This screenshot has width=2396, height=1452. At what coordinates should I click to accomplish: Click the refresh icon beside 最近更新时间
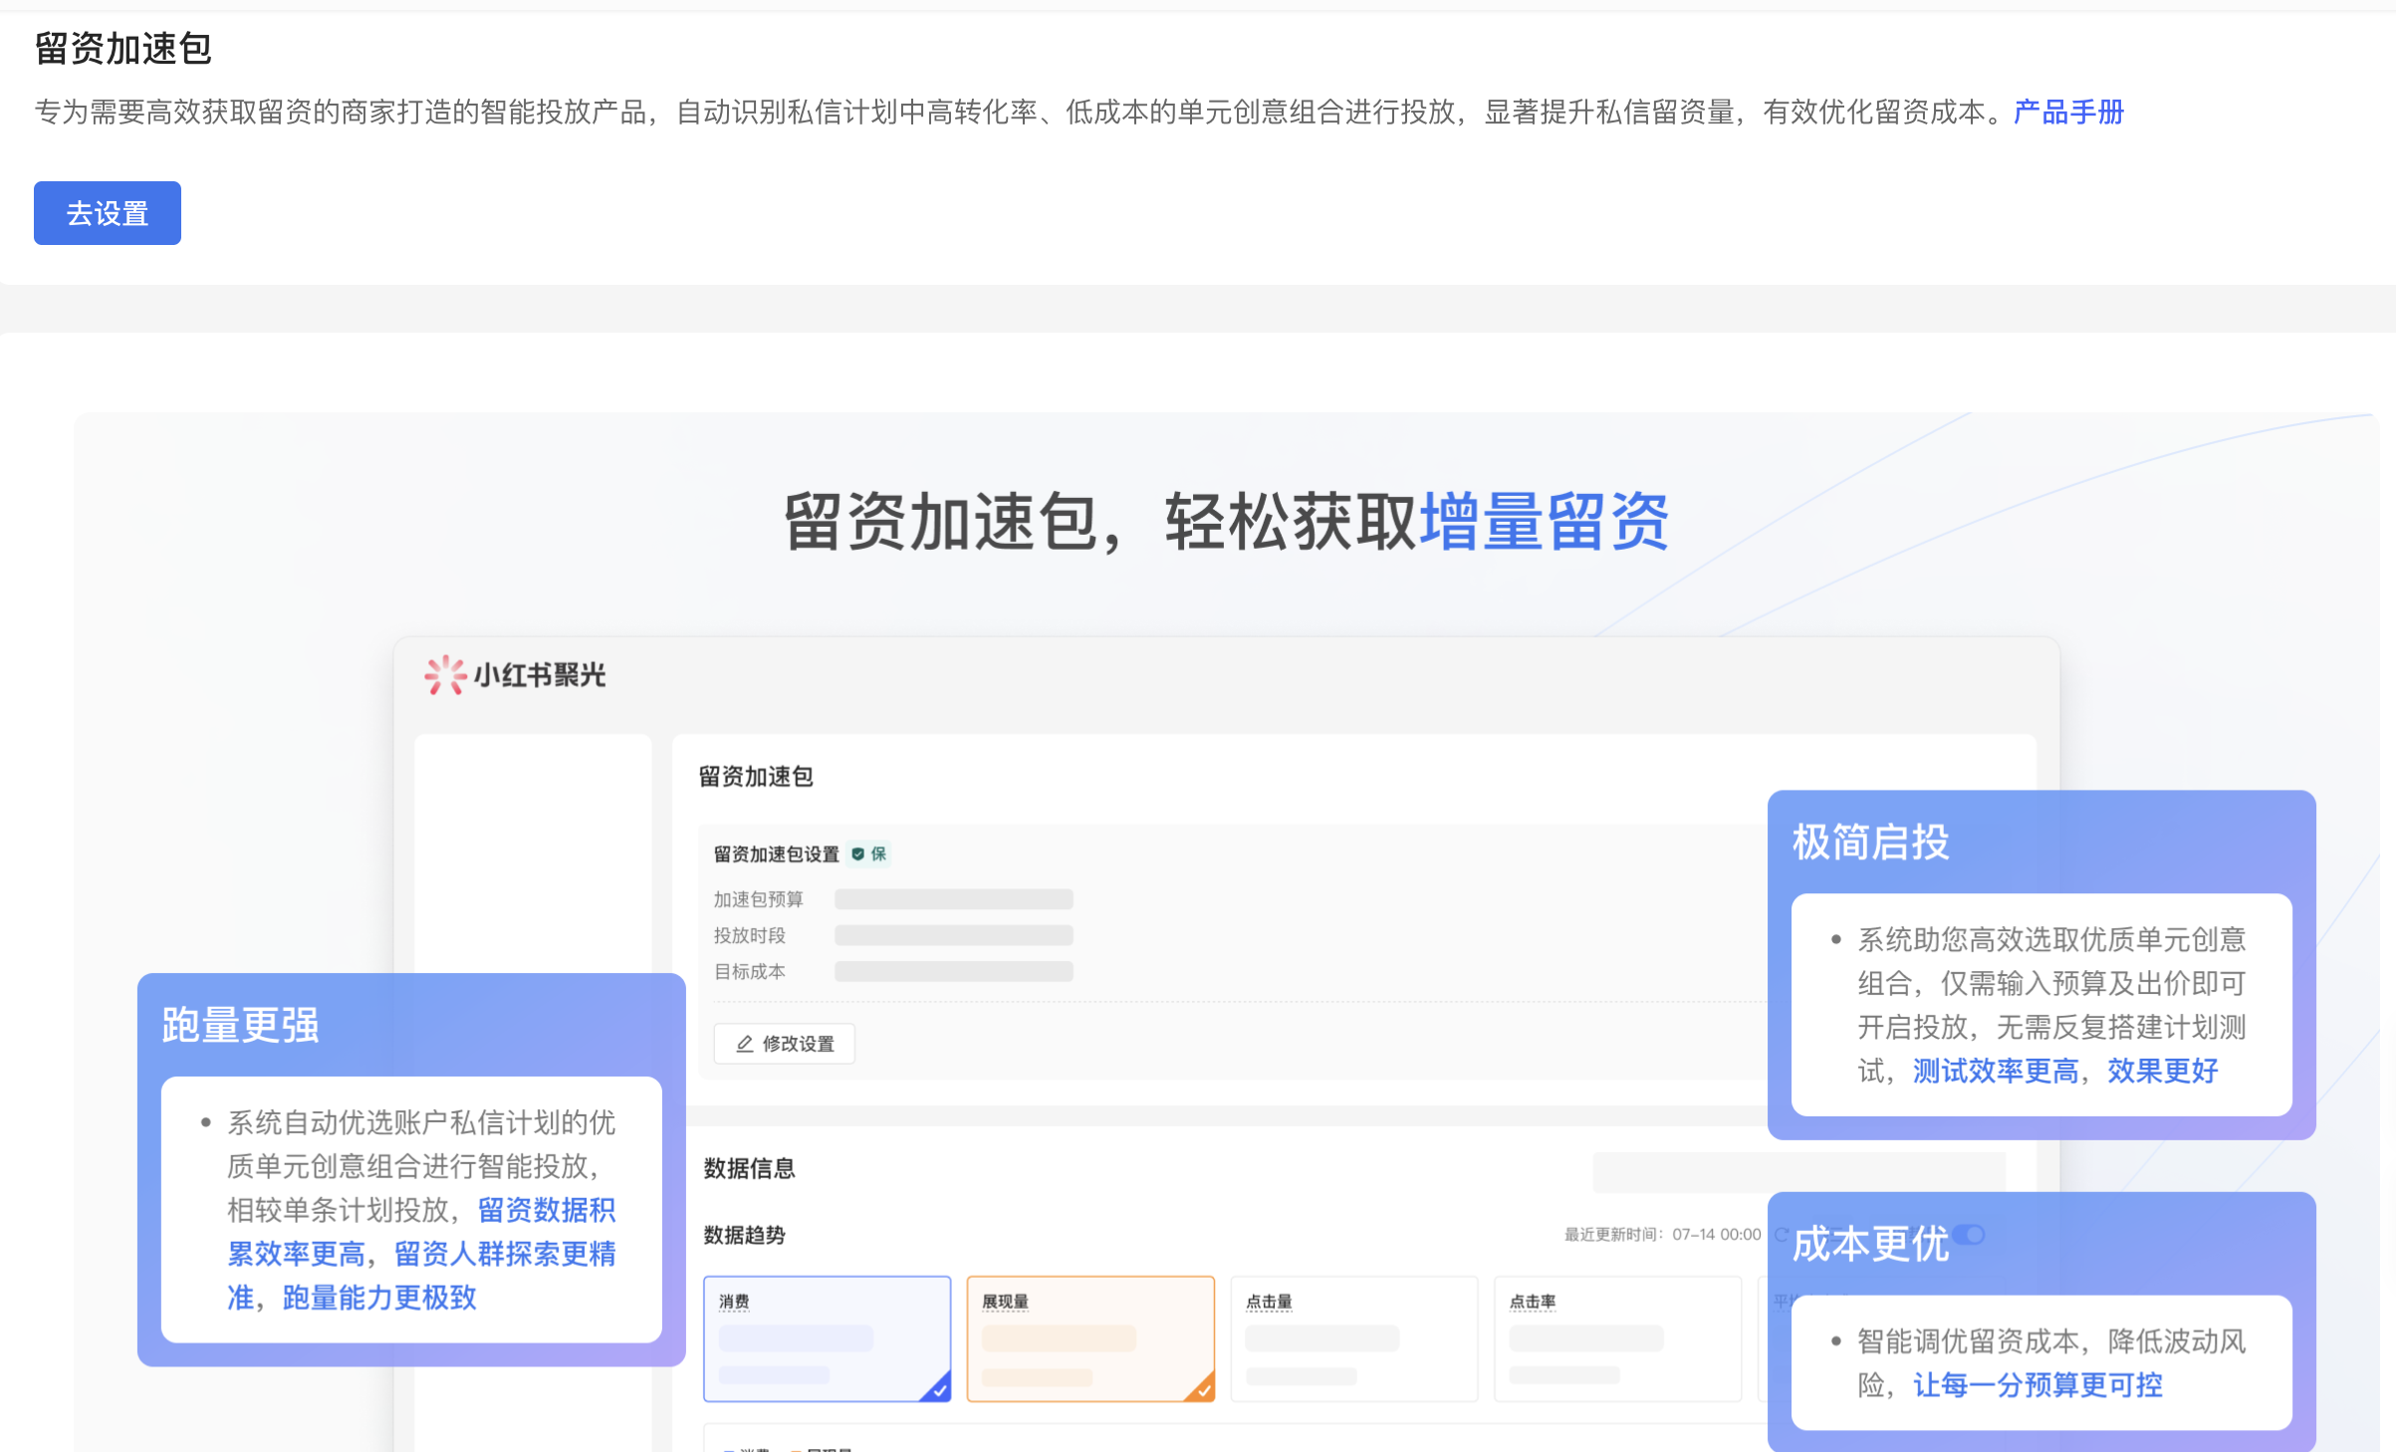[1783, 1234]
